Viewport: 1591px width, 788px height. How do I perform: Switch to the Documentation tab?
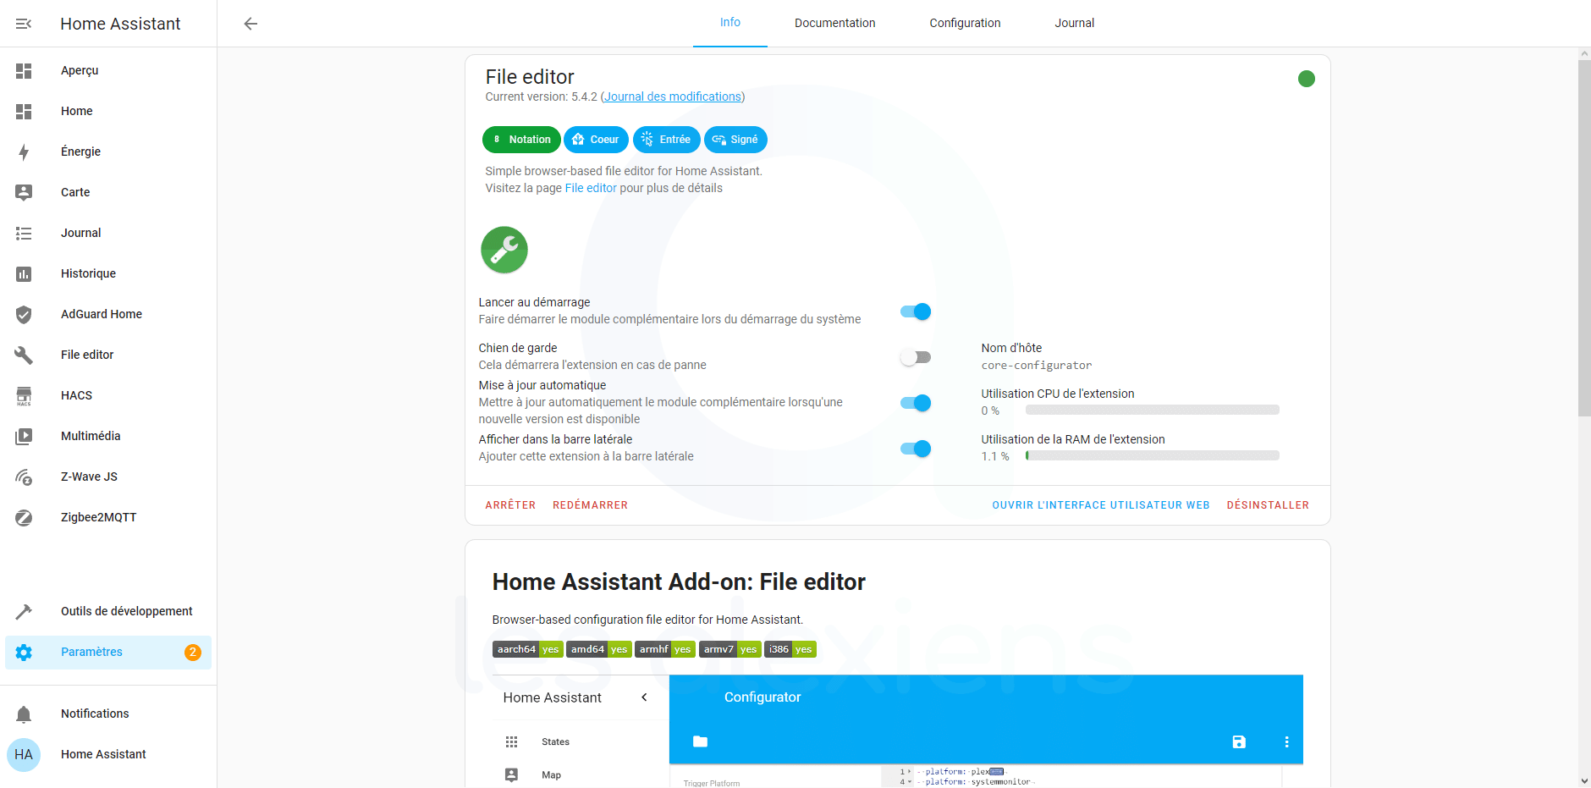[835, 23]
